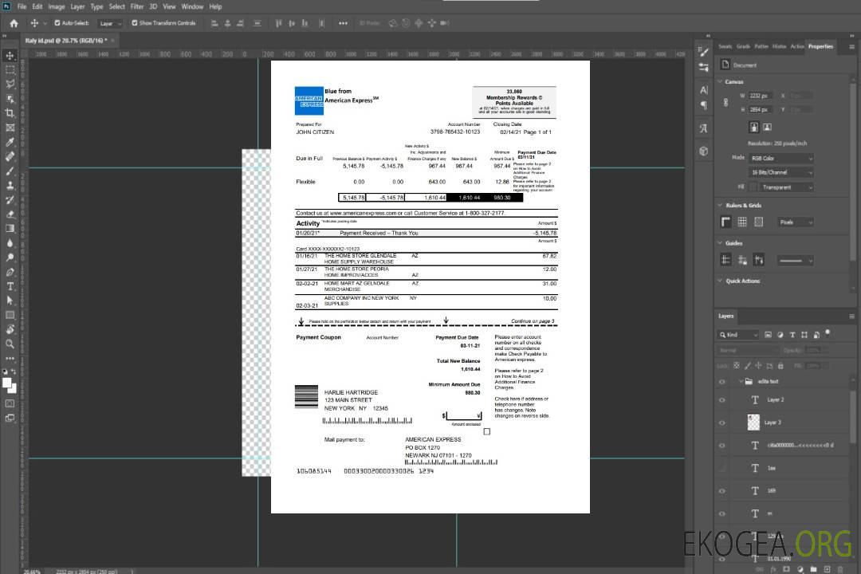Select the Lasso tool
The width and height of the screenshot is (861, 574).
[x=10, y=84]
